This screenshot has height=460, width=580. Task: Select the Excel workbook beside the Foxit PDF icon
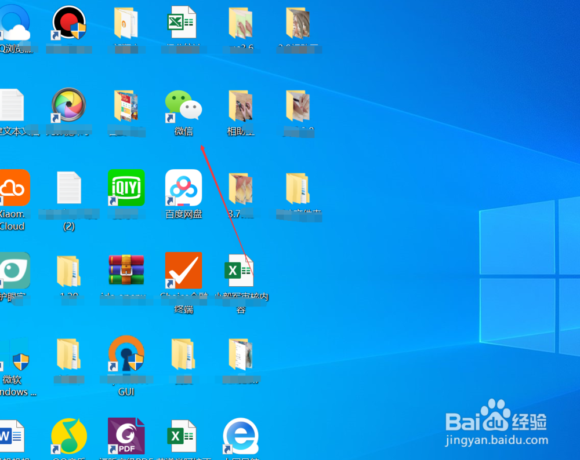click(182, 436)
